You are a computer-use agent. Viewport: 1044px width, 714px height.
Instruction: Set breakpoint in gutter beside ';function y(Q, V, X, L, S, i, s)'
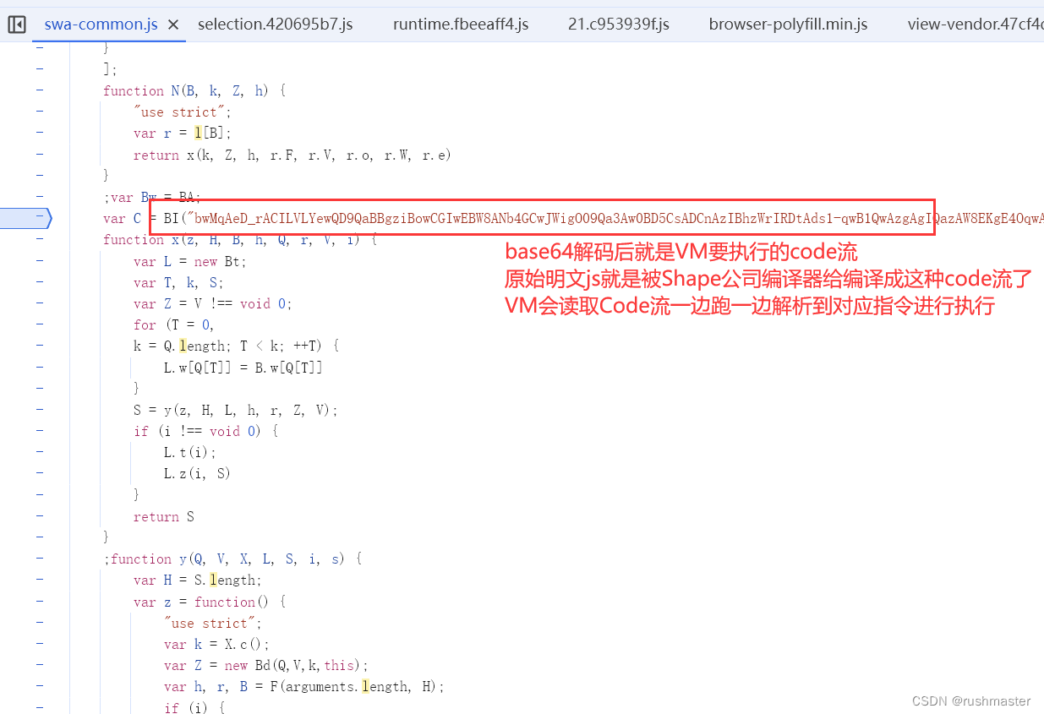coord(40,559)
